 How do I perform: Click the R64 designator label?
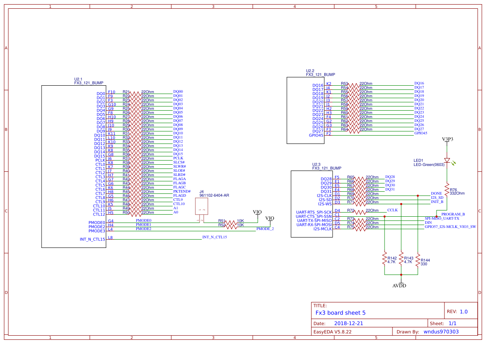tap(344, 129)
